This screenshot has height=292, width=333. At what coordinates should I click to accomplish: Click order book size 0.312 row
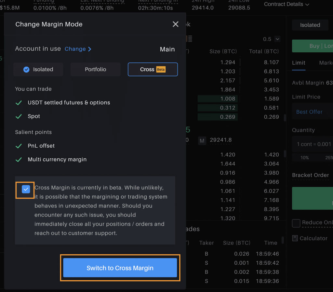[218, 108]
